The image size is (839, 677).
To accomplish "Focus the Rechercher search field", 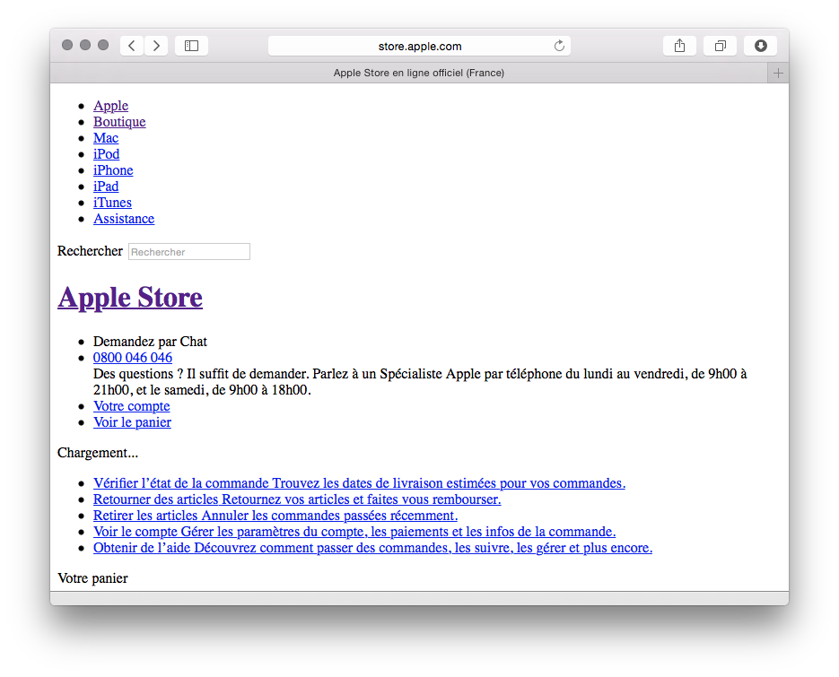I will pos(188,251).
